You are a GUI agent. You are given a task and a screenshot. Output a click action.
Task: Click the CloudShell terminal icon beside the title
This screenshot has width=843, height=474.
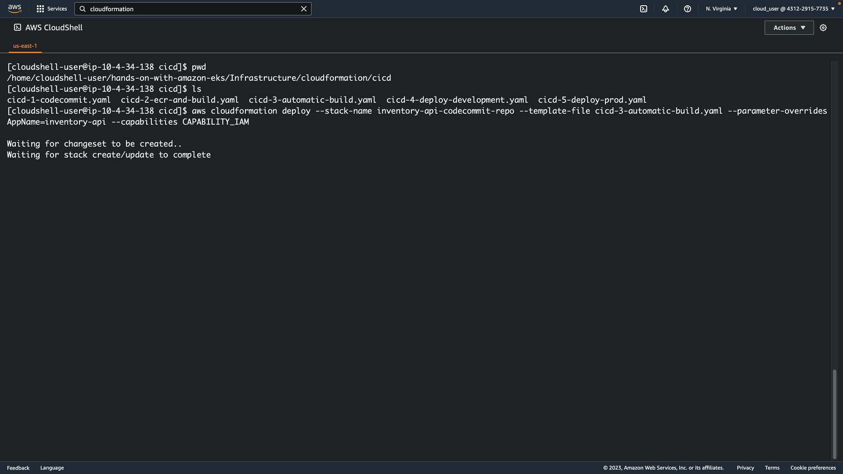[x=18, y=27]
